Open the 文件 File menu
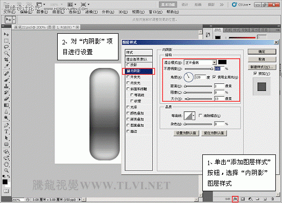The width and height of the screenshot is (282, 203). 10,12
